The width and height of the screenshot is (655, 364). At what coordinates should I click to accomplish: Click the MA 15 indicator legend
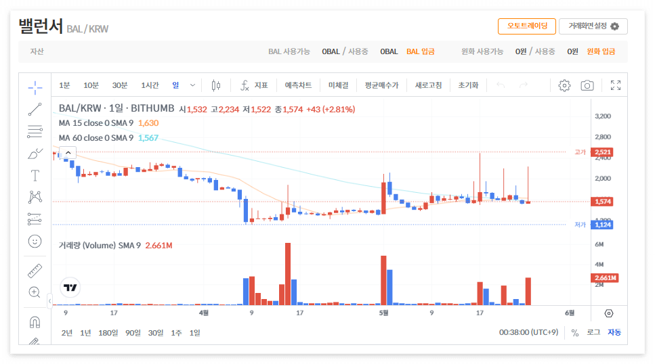click(108, 123)
